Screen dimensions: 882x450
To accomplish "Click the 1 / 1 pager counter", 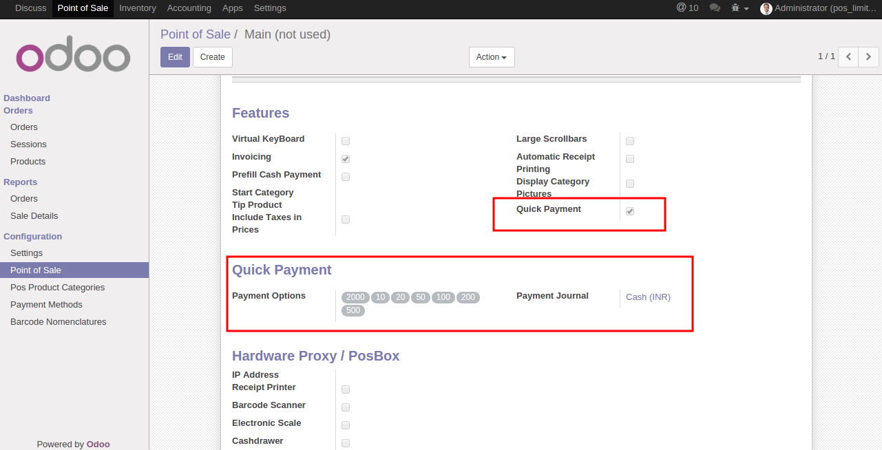I will [x=826, y=56].
